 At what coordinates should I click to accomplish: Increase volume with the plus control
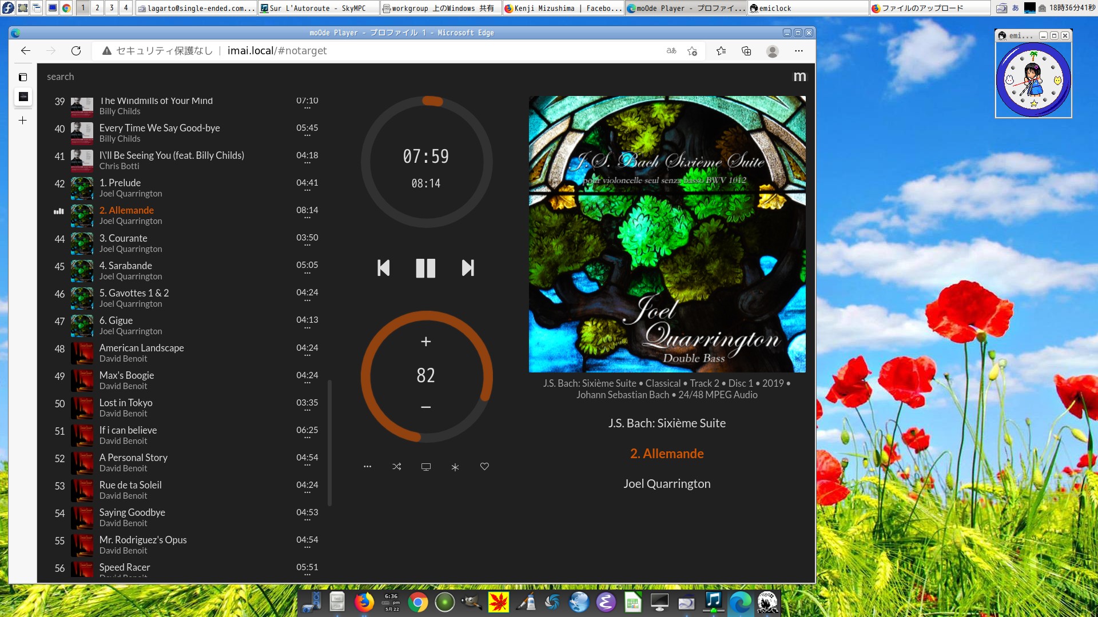pos(425,342)
